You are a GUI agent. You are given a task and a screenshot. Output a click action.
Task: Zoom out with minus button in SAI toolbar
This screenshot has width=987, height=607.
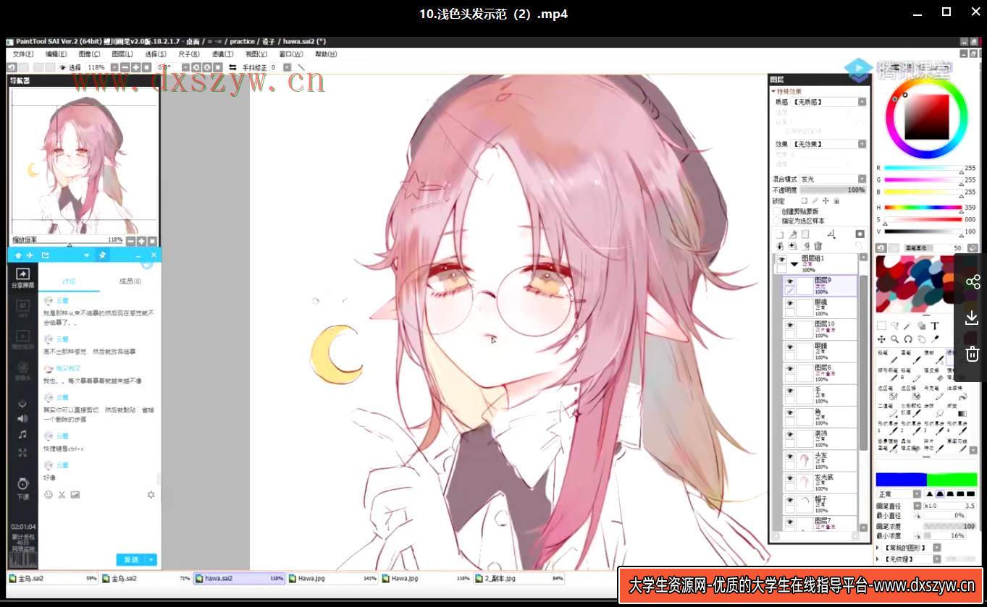tap(125, 67)
